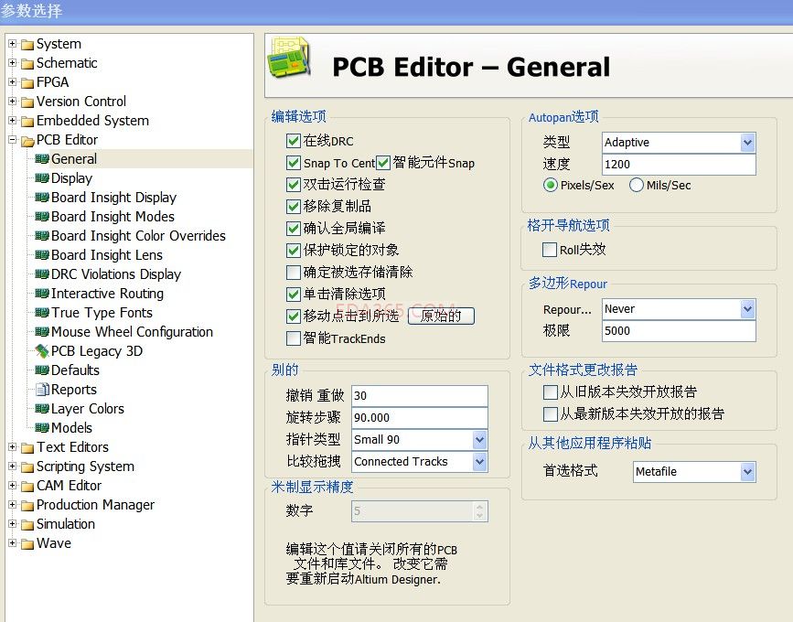793x622 pixels.
Task: Open the Repour Never dropdown
Action: (x=747, y=309)
